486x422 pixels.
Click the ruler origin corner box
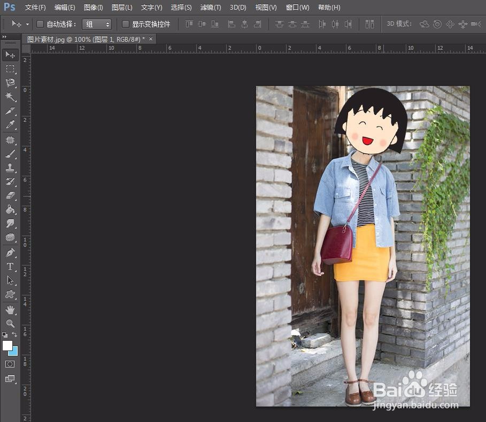(26, 49)
